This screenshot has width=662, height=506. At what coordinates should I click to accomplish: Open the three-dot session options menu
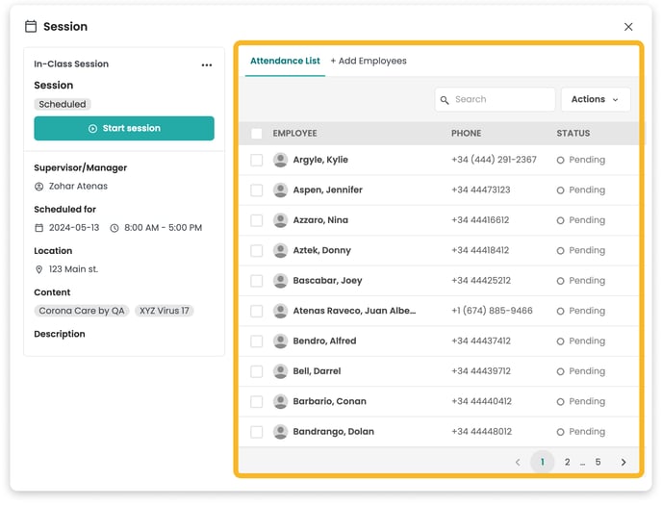[x=207, y=65]
